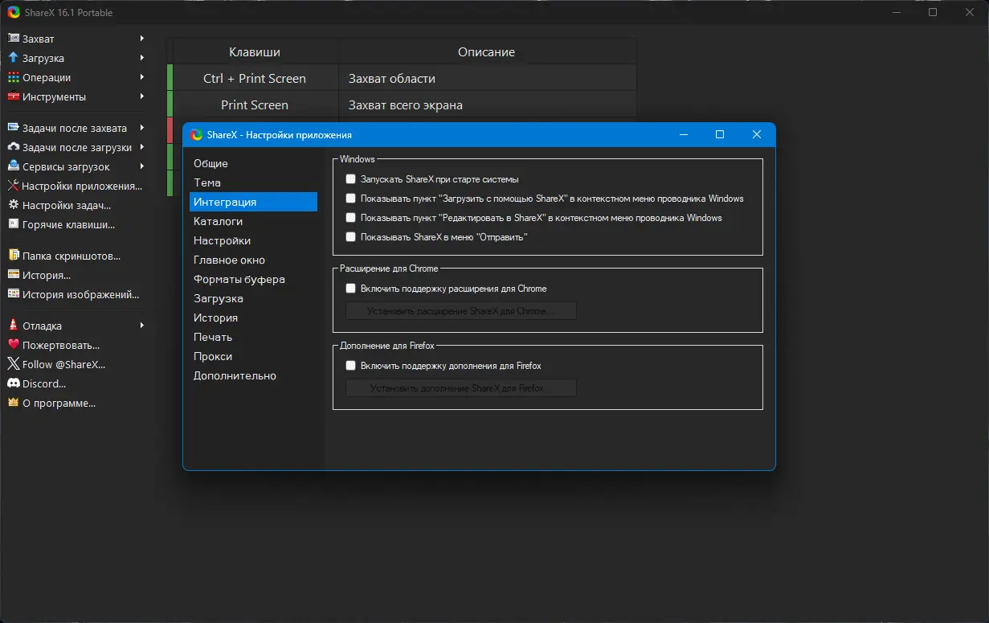The image size is (989, 623).
Task: Click Установить дополнение ShareX для Firefox button
Action: pyautogui.click(x=460, y=388)
